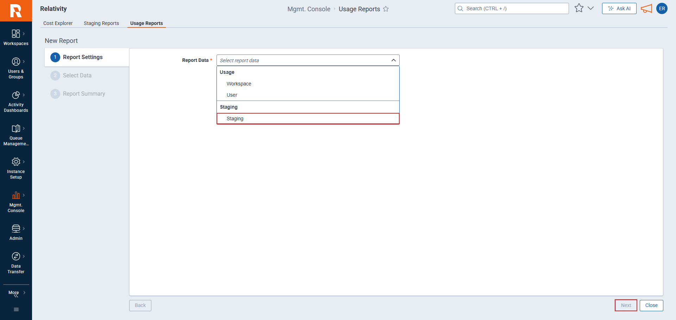The image size is (676, 320).
Task: Open the announcements megaphone icon
Action: point(646,8)
